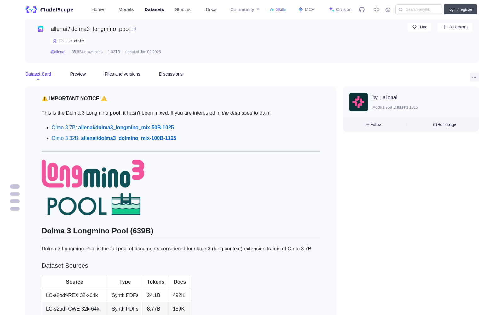Open the MCP link
This screenshot has height=315, width=504.
tap(306, 9)
